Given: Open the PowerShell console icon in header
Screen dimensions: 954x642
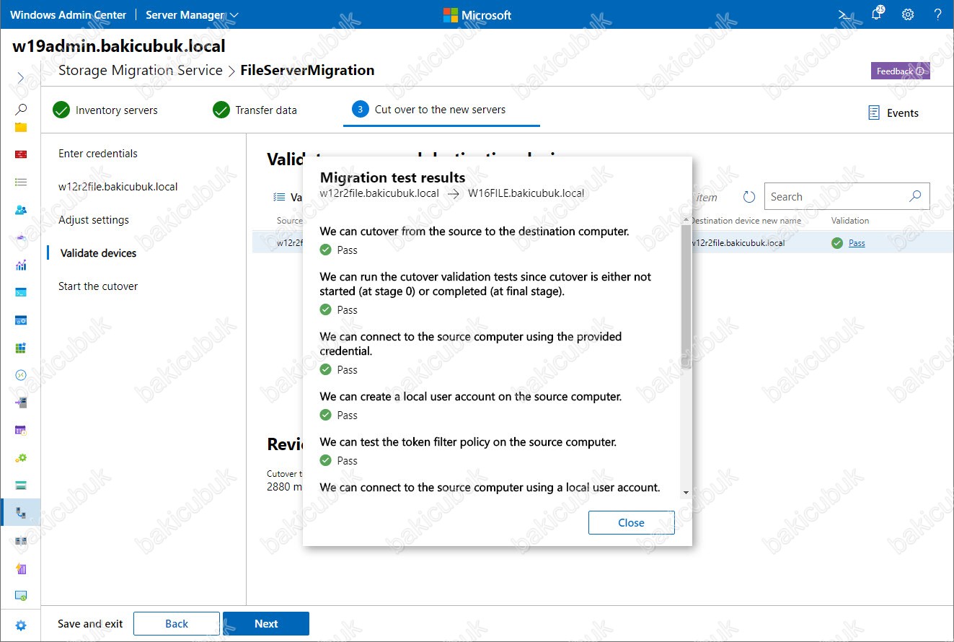Looking at the screenshot, I should pyautogui.click(x=844, y=14).
